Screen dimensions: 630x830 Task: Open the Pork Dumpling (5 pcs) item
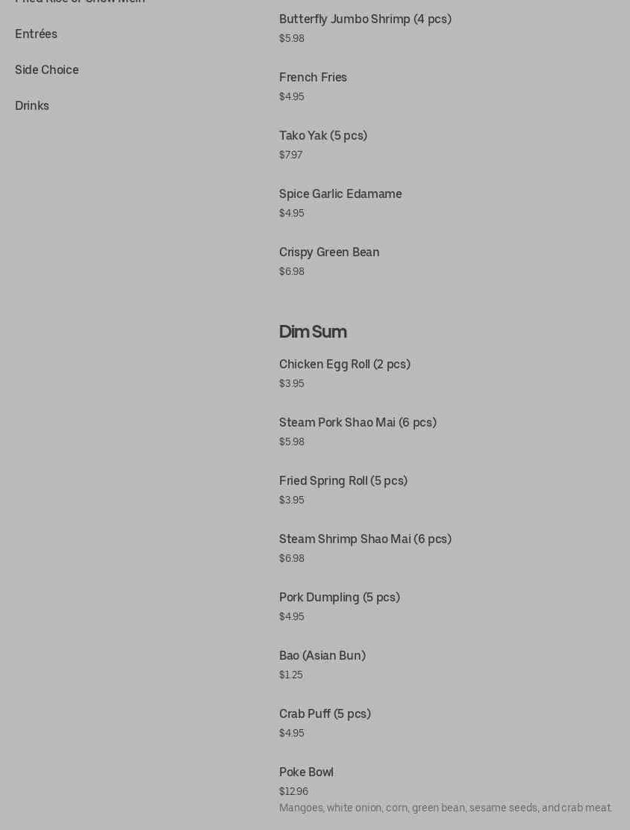(339, 598)
